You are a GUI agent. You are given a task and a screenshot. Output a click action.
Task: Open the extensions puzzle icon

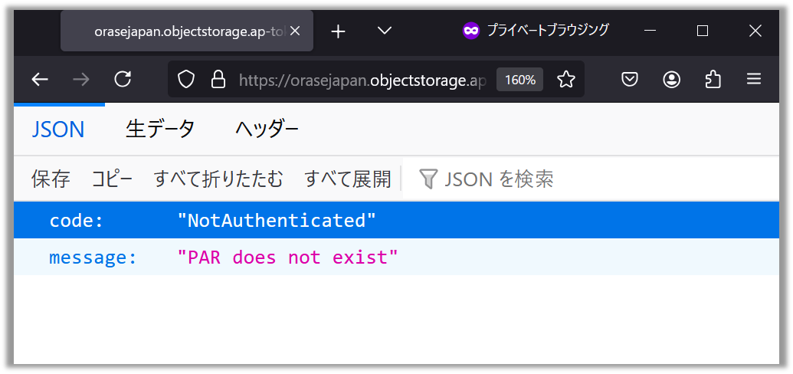713,80
